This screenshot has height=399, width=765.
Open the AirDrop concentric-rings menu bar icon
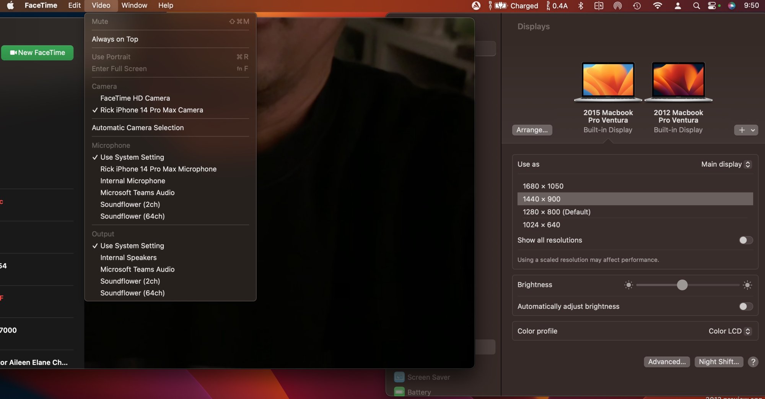pos(618,5)
